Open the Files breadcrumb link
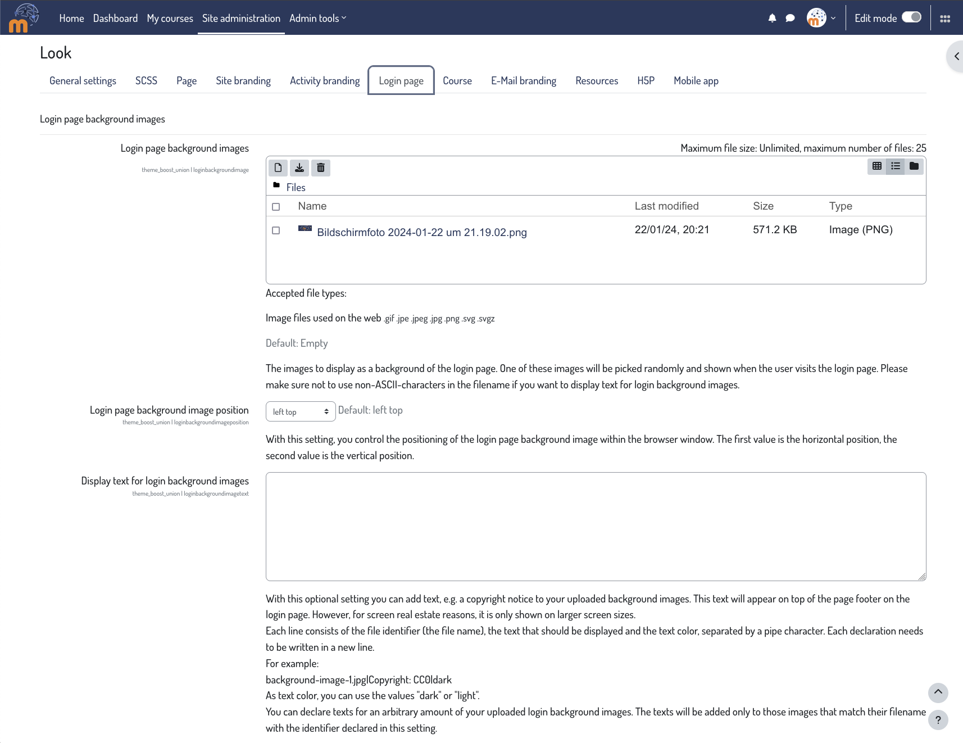This screenshot has width=963, height=743. 296,188
